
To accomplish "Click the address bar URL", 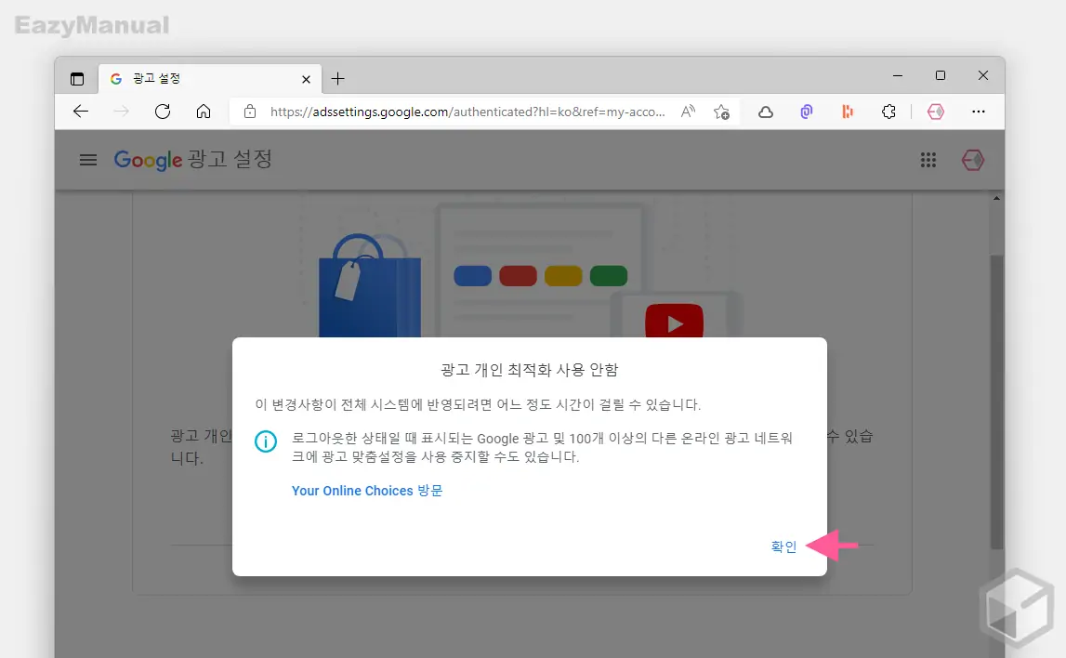I will click(x=467, y=112).
